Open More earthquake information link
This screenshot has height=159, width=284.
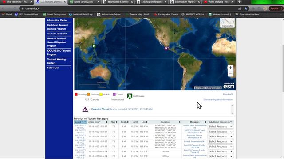[218, 99]
